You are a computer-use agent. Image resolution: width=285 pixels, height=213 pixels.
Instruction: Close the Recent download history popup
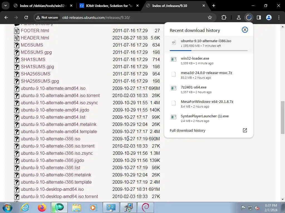[x=245, y=30]
